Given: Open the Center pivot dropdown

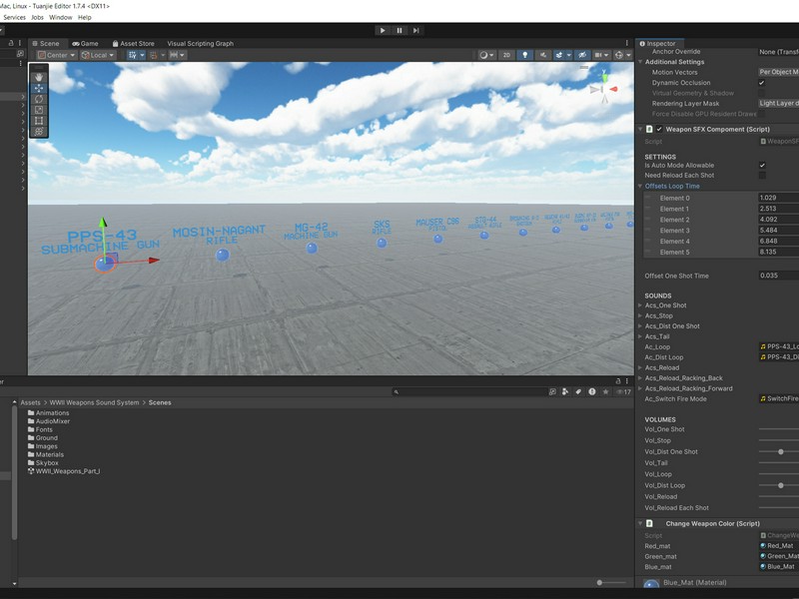Looking at the screenshot, I should click(57, 55).
